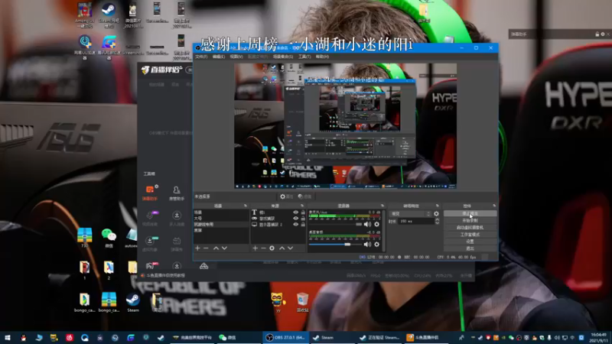Image resolution: width=612 pixels, height=344 pixels.
Task: Float the 混音器 mixer panel via its header icon
Action: (x=382, y=206)
